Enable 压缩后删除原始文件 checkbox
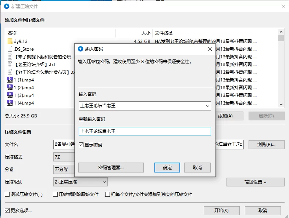Screen dimensions: 289x218 point(55,194)
